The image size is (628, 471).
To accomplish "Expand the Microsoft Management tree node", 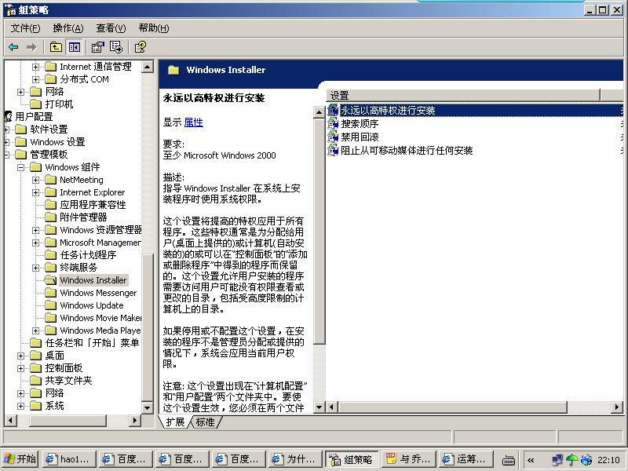I will pos(35,243).
